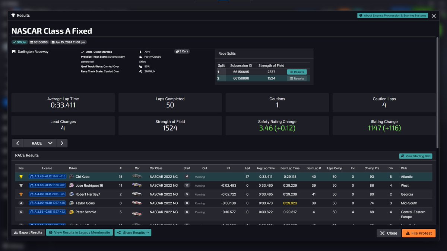Click the results dialog vertical scrollbar
Image resolution: width=447 pixels, height=251 pixels.
[x=438, y=93]
